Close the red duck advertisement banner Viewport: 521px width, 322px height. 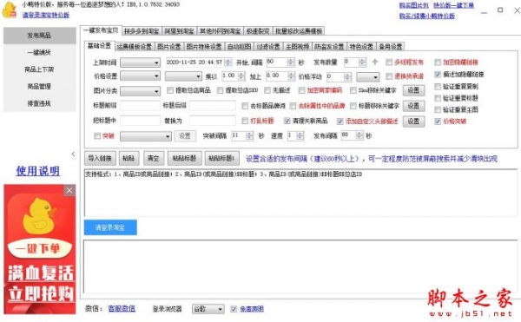pyautogui.click(x=69, y=191)
